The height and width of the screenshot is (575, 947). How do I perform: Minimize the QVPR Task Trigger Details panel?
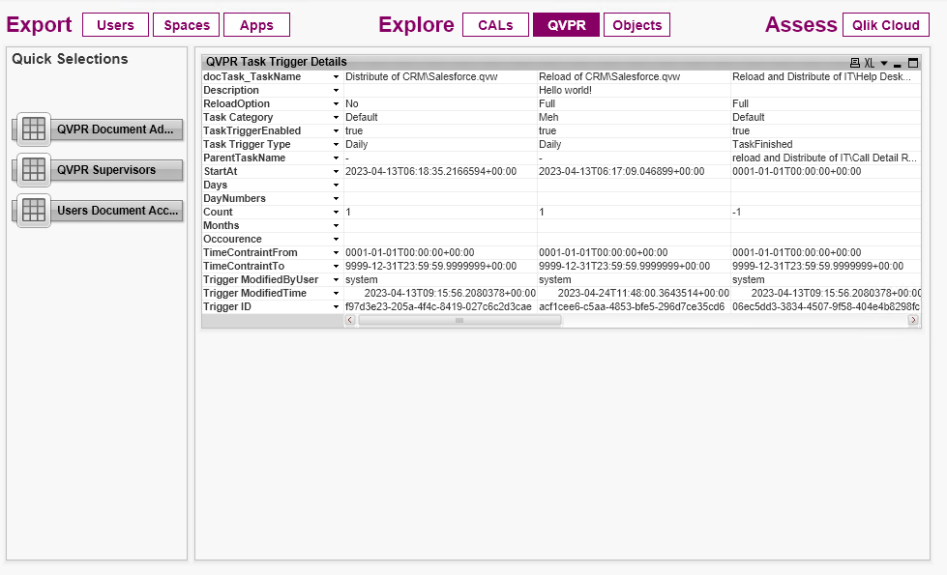tap(898, 63)
